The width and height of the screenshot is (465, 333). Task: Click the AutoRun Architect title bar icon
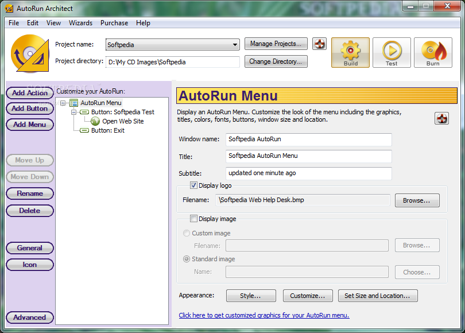pos(9,8)
